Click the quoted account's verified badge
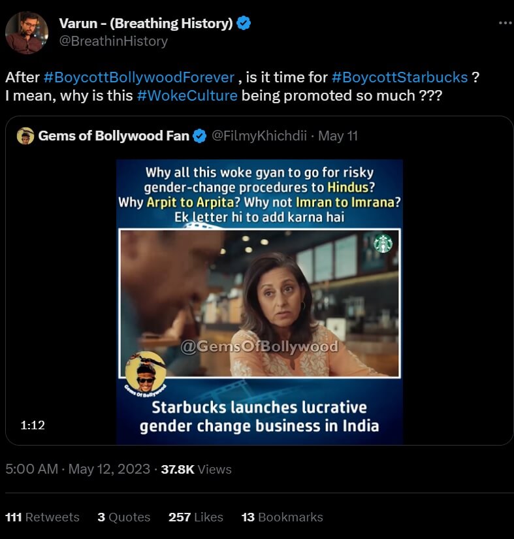Viewport: 514px width, 539px height. click(200, 136)
